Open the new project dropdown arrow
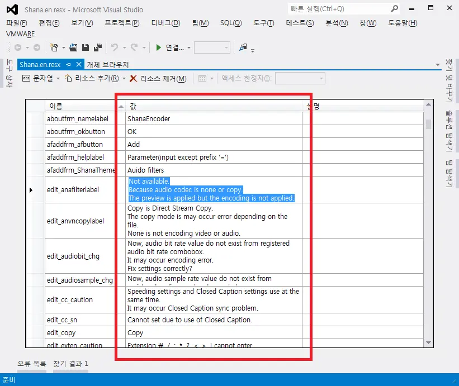459x386 pixels. (63, 47)
